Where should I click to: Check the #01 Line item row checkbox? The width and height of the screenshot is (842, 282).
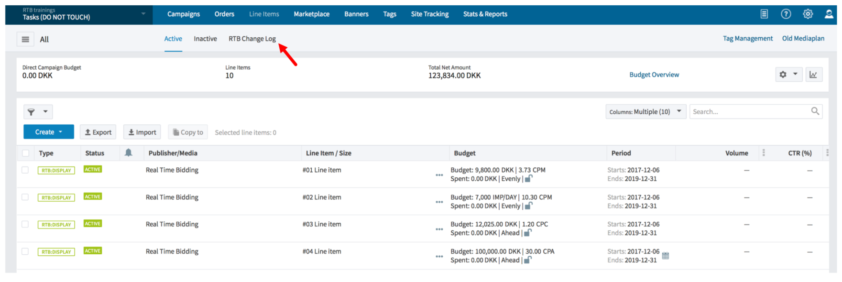(25, 170)
